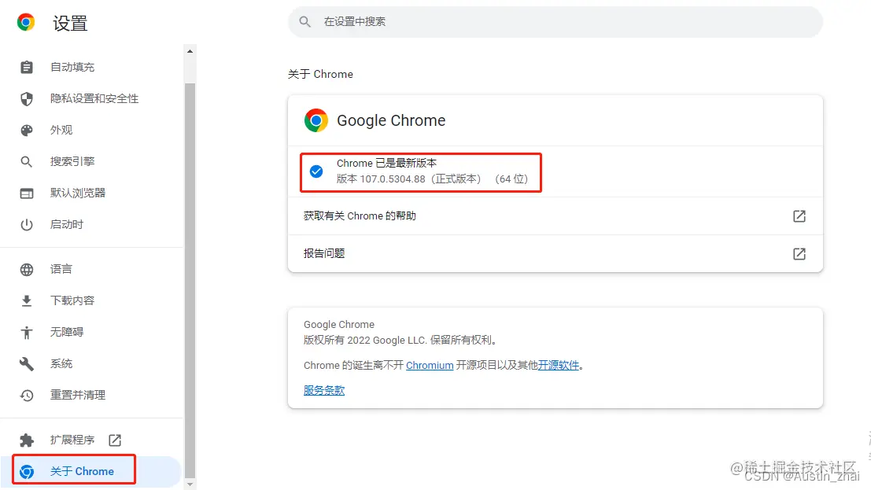Click the 关于 Chrome page heading

point(320,75)
